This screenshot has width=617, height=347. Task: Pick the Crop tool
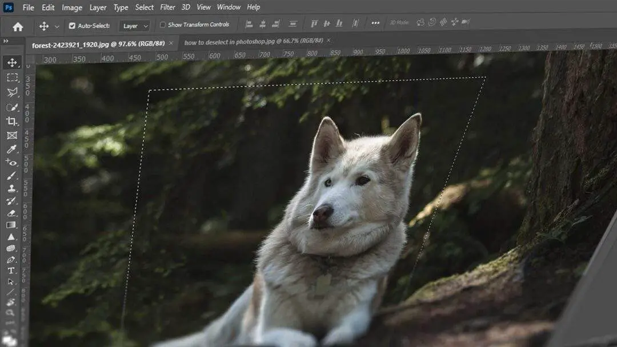12,122
